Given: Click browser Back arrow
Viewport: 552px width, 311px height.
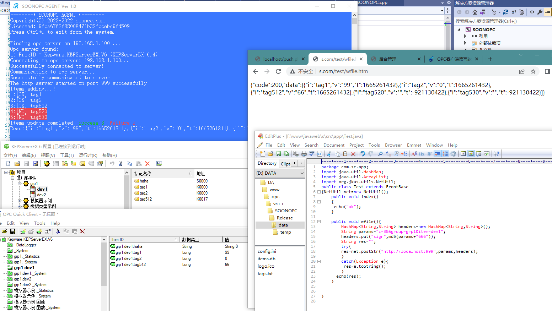Looking at the screenshot, I should tap(256, 71).
